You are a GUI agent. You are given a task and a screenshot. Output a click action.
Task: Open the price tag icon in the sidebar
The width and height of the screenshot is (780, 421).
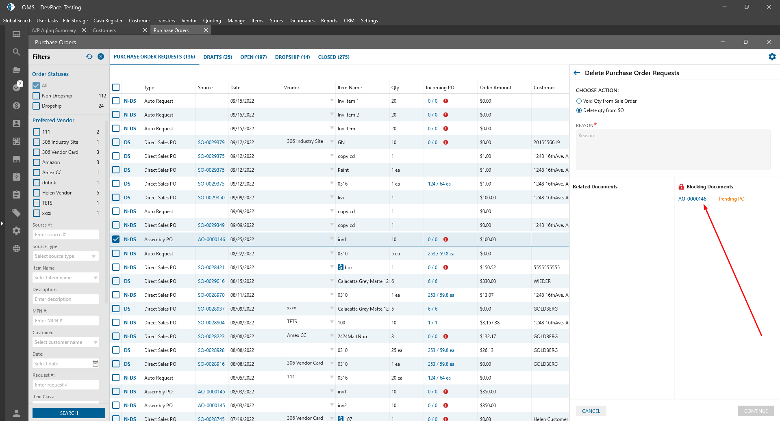point(16,213)
